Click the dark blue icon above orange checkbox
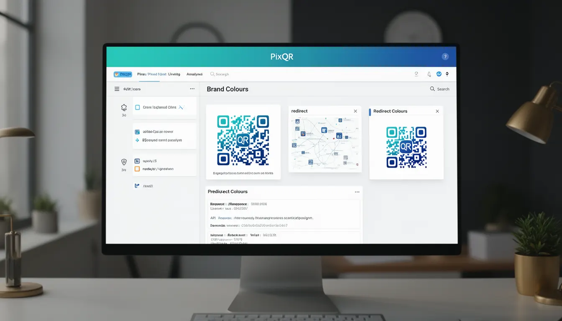The image size is (562, 321). [137, 161]
